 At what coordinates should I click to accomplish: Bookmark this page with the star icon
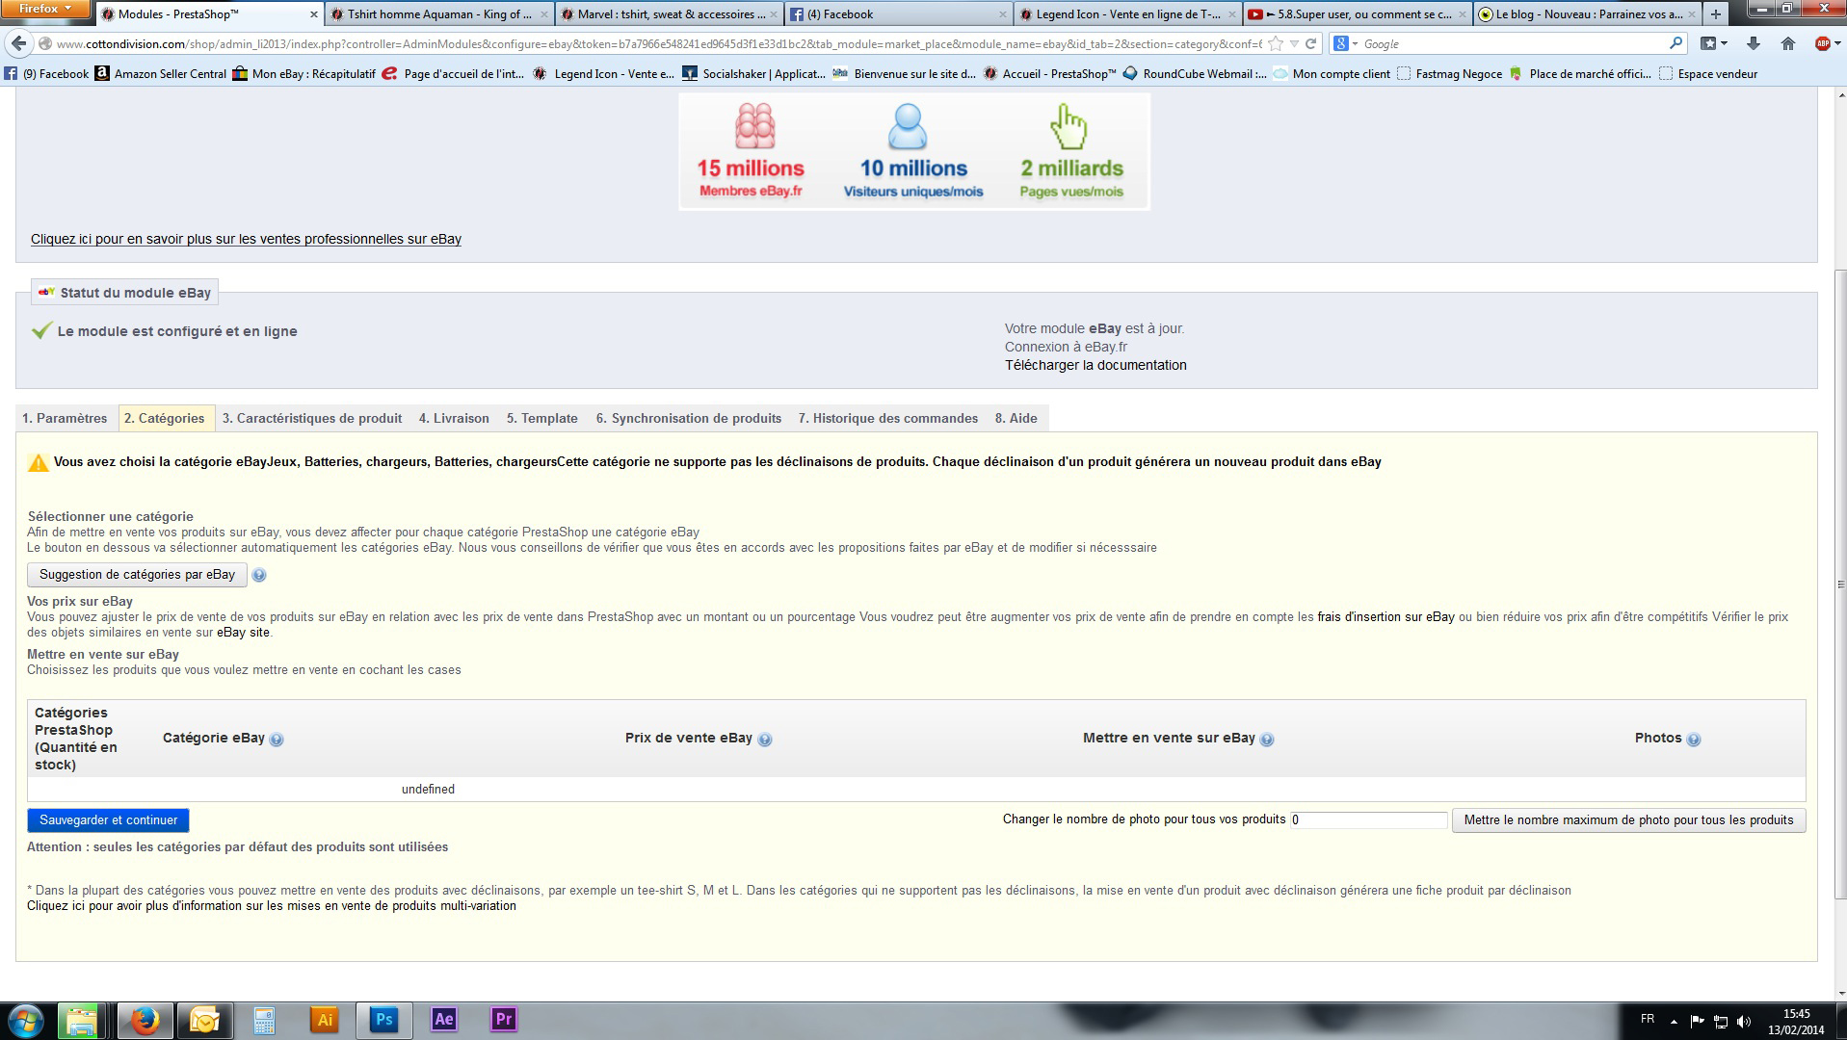[1276, 43]
